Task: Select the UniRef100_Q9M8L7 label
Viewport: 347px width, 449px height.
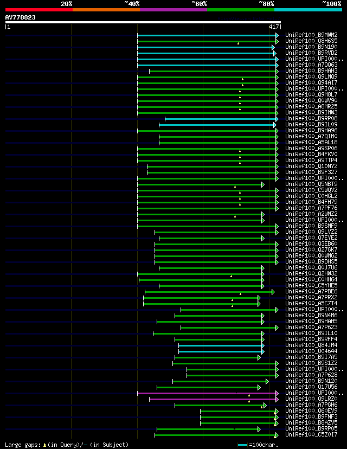Action: 312,95
